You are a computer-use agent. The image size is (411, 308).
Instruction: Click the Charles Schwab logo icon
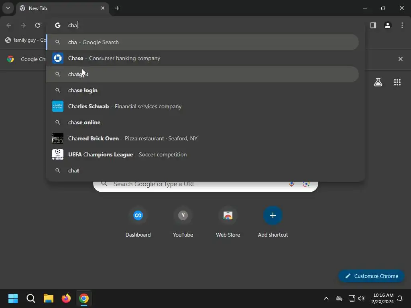pos(58,106)
